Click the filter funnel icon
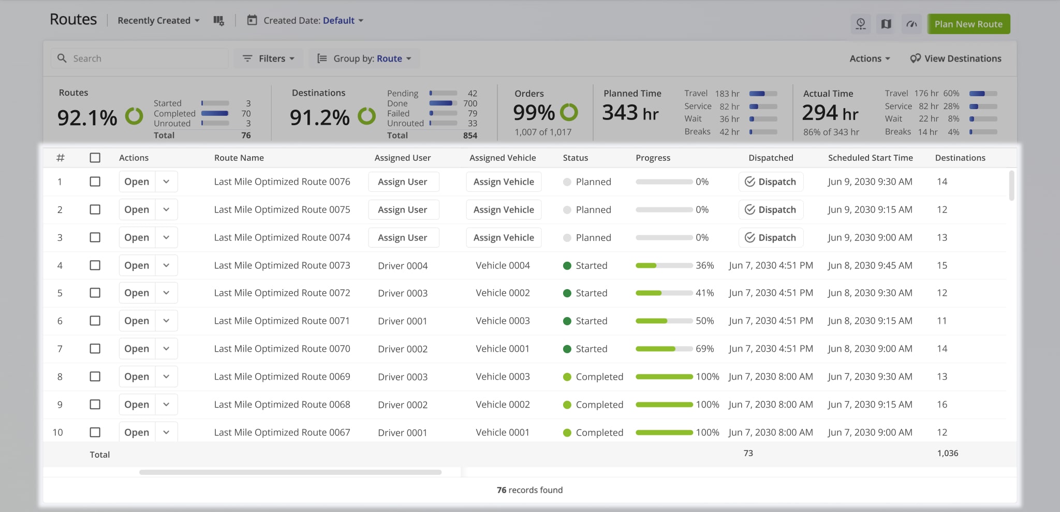This screenshot has width=1060, height=512. (x=247, y=58)
